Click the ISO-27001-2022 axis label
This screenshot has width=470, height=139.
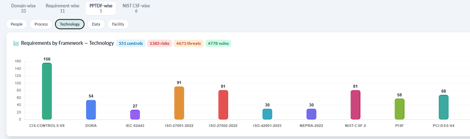point(179,125)
